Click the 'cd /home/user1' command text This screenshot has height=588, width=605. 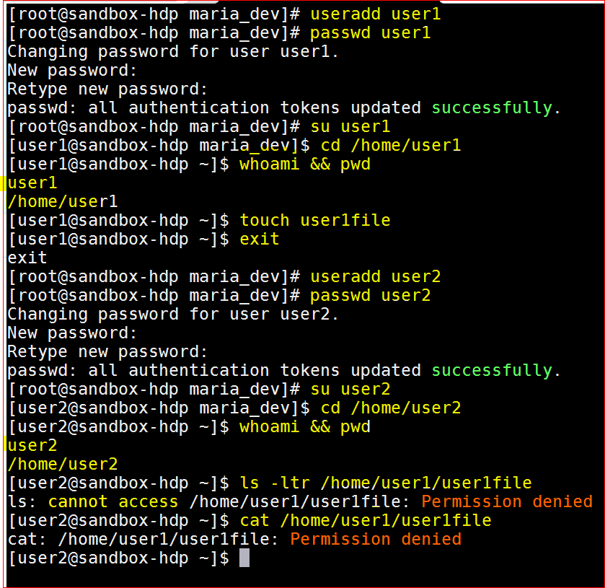(391, 146)
